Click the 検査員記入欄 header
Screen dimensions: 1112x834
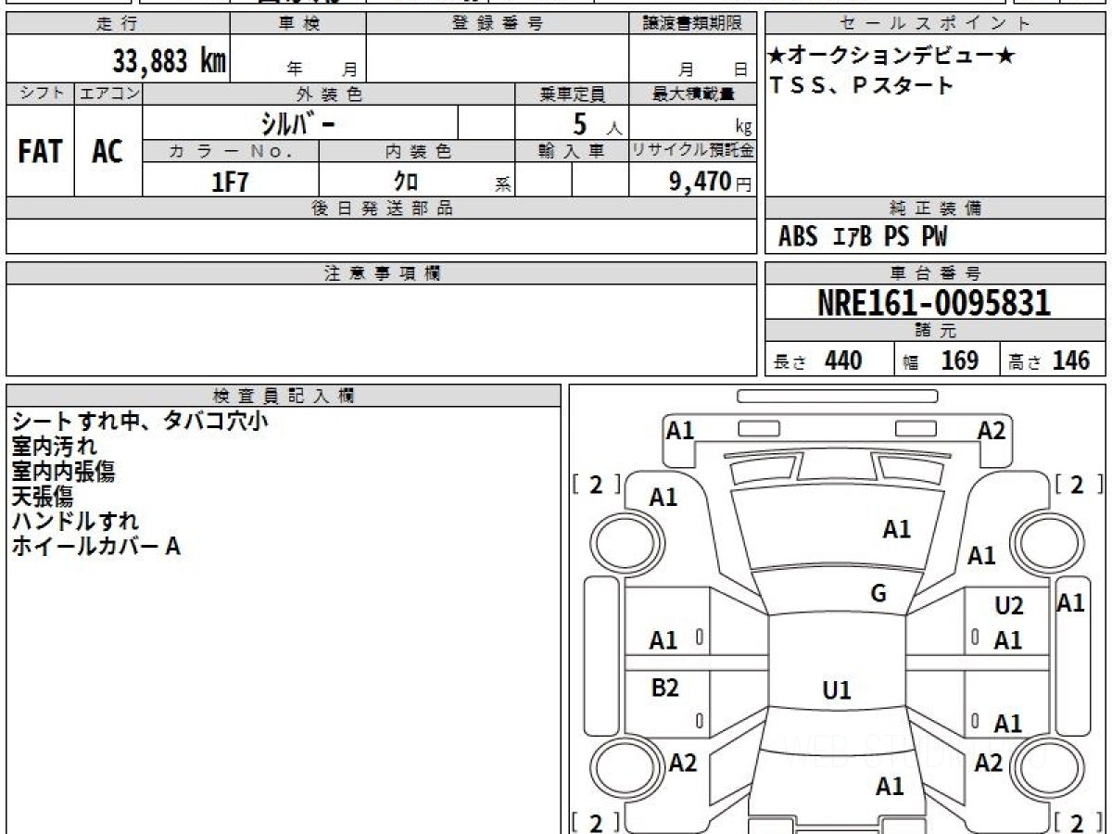284,396
